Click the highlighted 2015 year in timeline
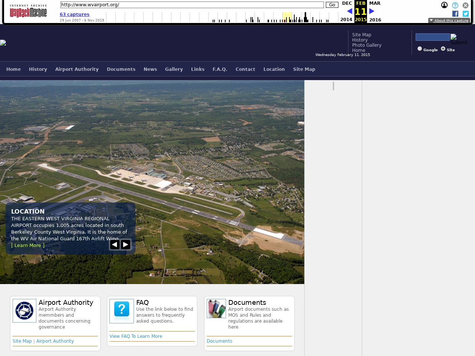Screen dimensions: 475x356 coord(360,20)
